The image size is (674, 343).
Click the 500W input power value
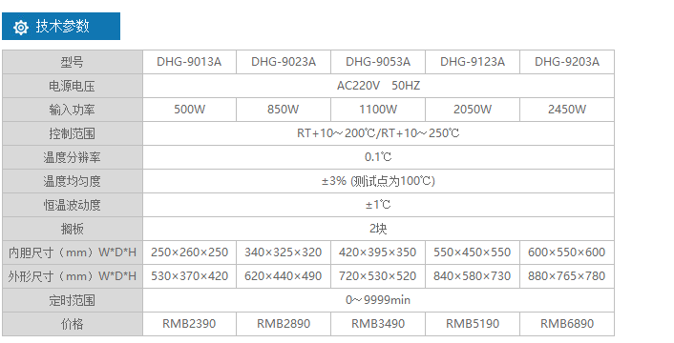click(x=189, y=110)
